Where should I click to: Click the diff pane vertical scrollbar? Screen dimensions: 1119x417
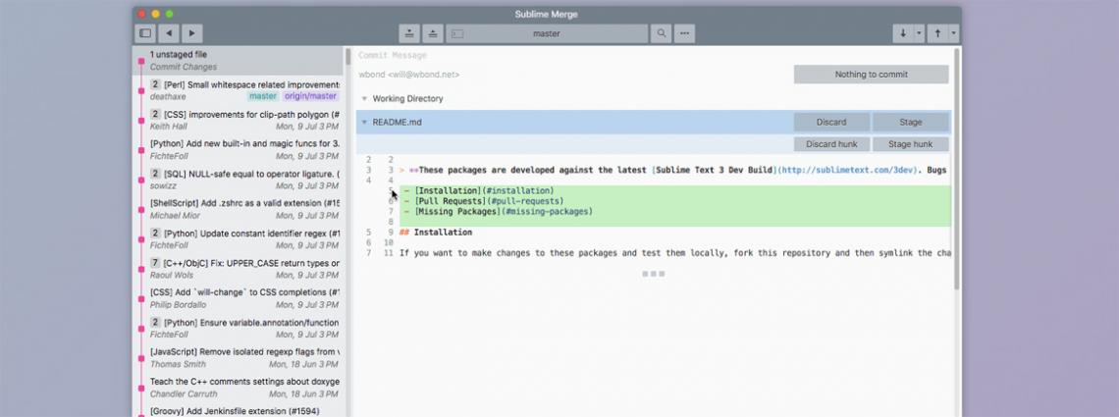point(957,168)
